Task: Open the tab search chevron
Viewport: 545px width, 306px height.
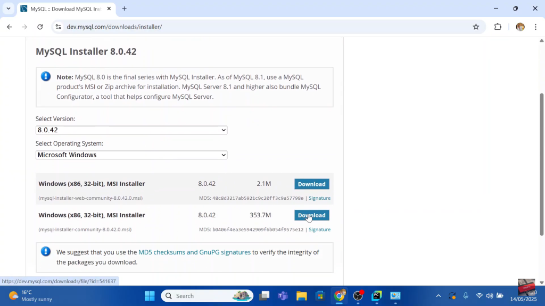Action: (x=9, y=8)
